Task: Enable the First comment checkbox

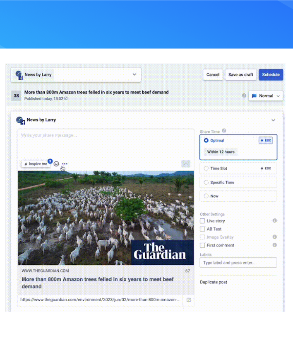Action: [x=202, y=245]
